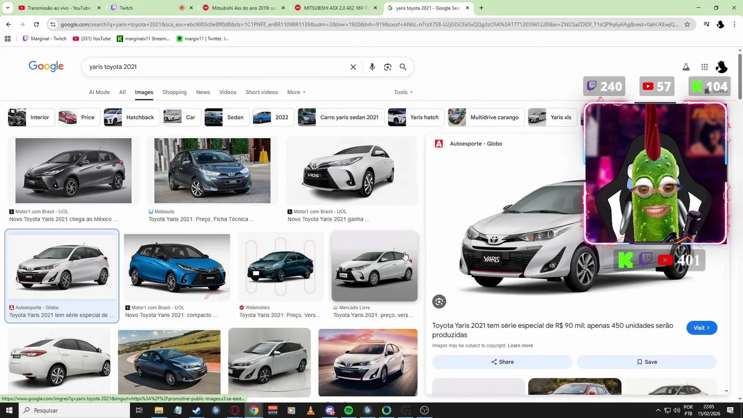Open the Videos tab
The height and width of the screenshot is (418, 743).
(228, 92)
